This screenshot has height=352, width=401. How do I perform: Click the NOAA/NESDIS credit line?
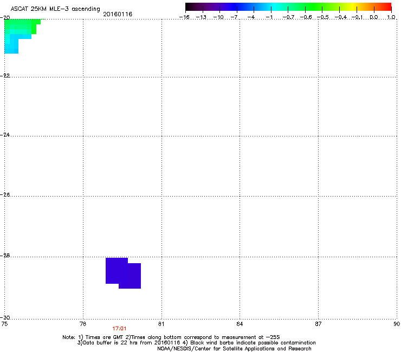click(x=234, y=349)
